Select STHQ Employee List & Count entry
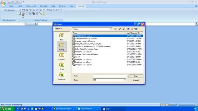The image size is (198, 111). pos(108,39)
